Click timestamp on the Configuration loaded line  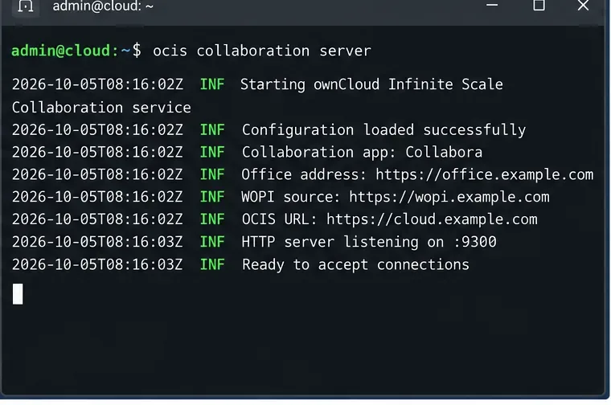pos(97,130)
